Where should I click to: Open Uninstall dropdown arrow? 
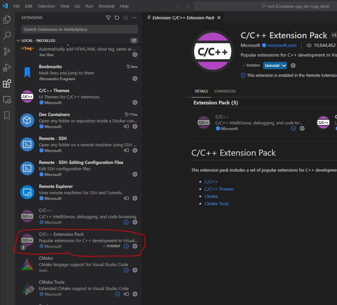[284, 66]
